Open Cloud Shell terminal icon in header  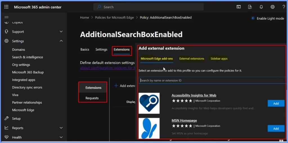(238, 7)
